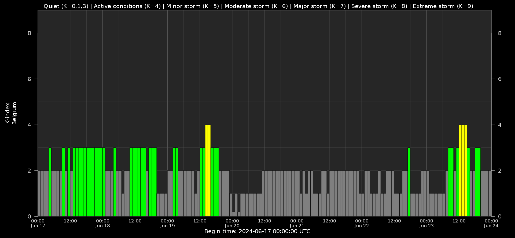Click the 'Begin time: 2024-06-17 00:00:00 UTC' caption
Viewport: 515px width, 238px height.
pyautogui.click(x=257, y=231)
